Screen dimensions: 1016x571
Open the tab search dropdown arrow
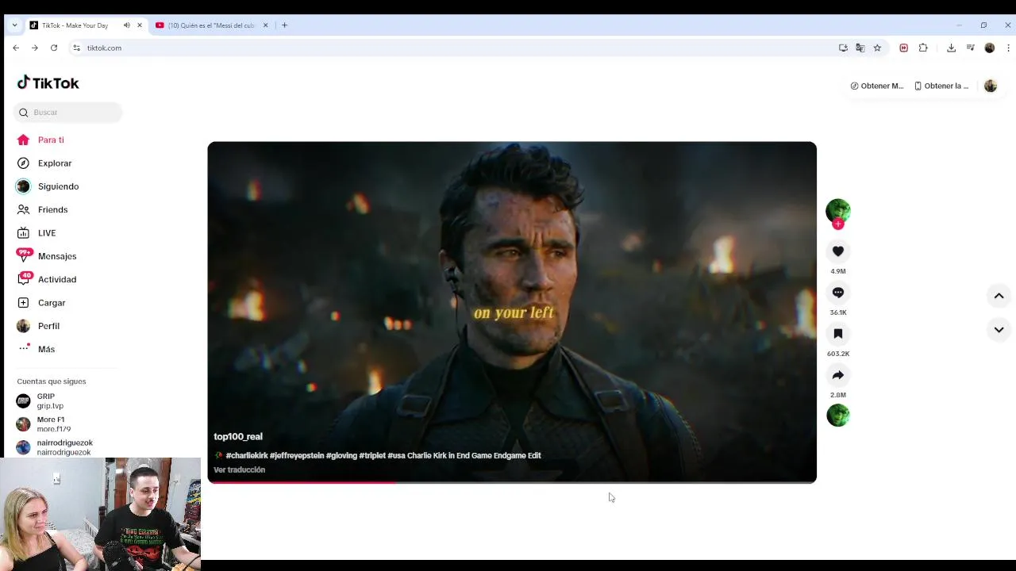click(x=14, y=25)
